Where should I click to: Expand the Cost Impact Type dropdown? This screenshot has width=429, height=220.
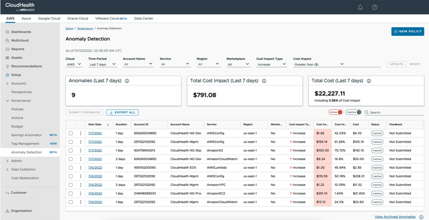pyautogui.click(x=271, y=65)
